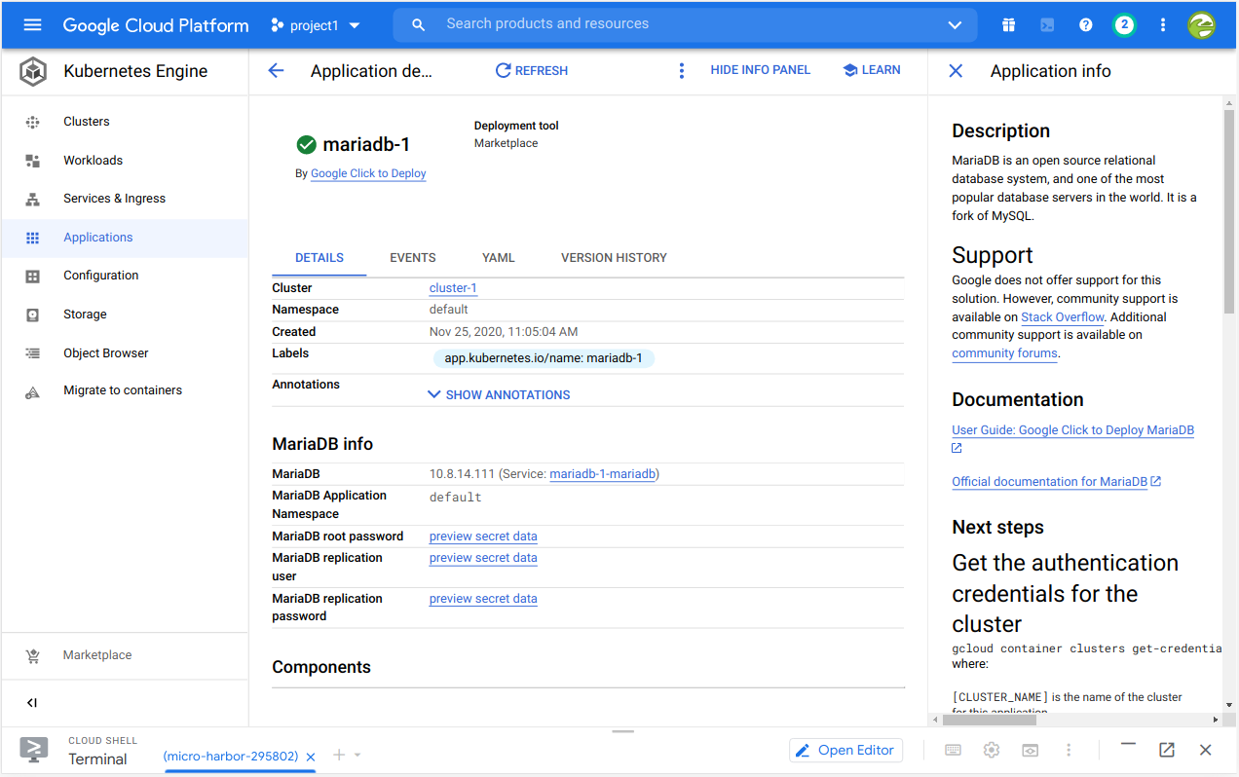The height and width of the screenshot is (777, 1239).
Task: Preview secret data for MariaDB root password
Action: point(483,536)
